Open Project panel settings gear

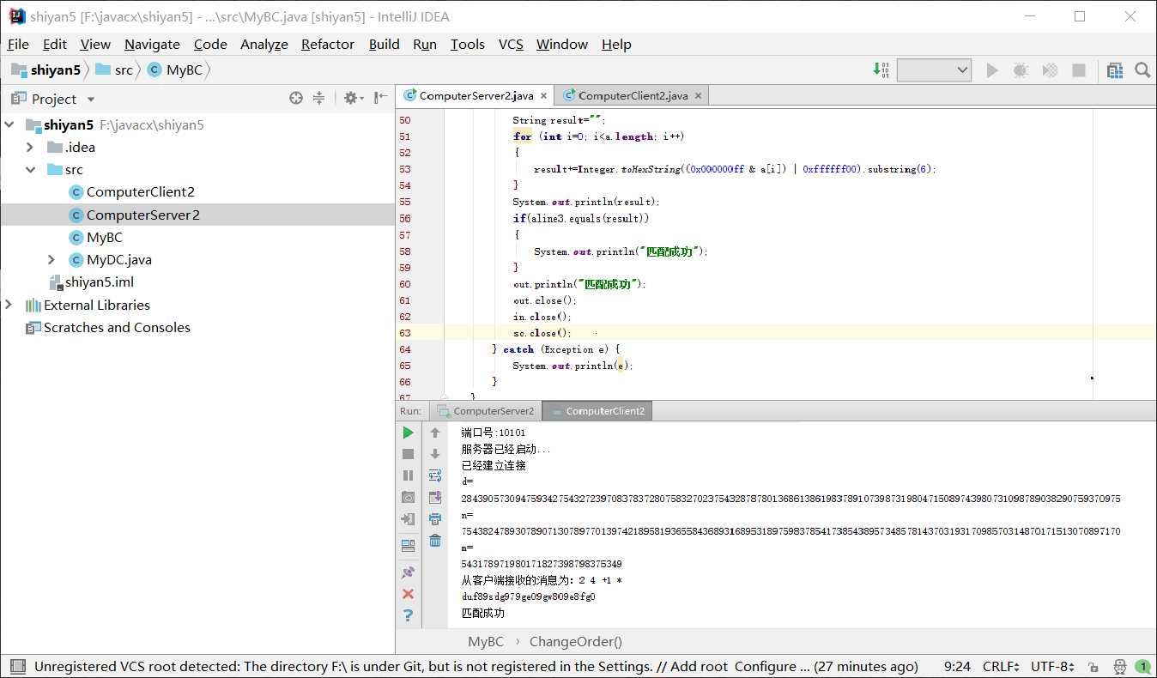[354, 99]
